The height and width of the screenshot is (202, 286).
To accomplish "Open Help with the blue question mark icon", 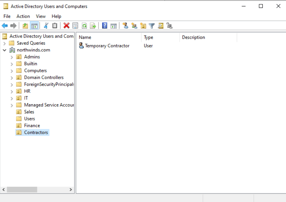I will [x=105, y=26].
